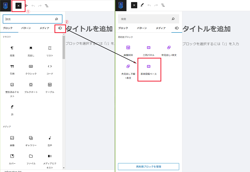
Task: Insert the ファイル file block
Action: (x=31, y=159)
